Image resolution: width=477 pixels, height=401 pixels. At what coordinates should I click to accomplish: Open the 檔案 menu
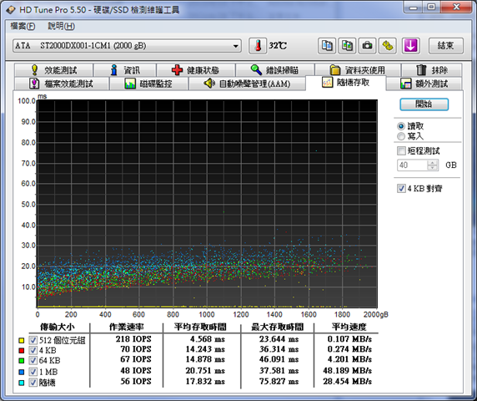click(x=23, y=26)
